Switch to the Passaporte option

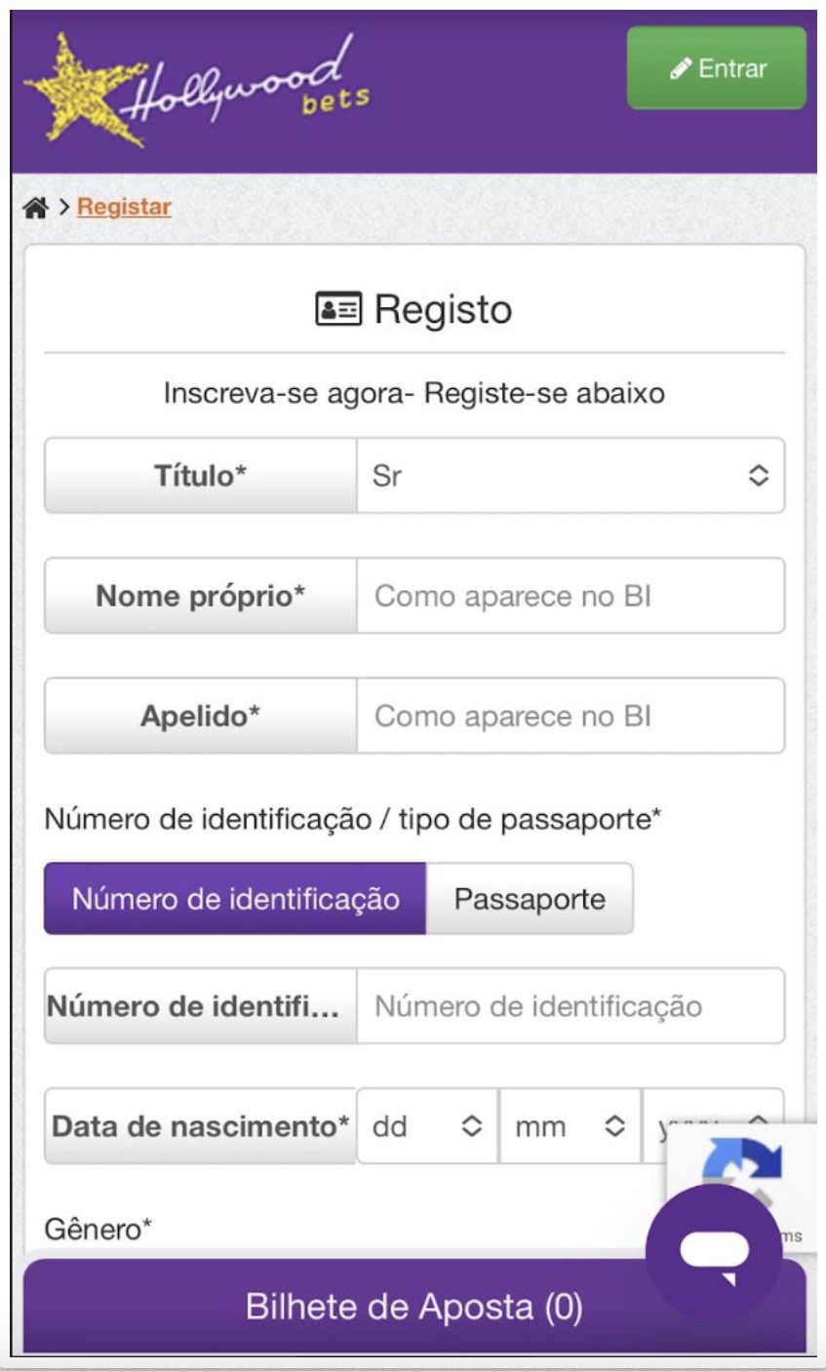(x=530, y=898)
